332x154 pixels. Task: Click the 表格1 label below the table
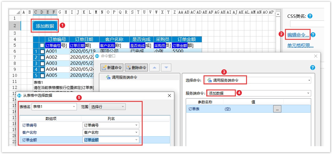(x=38, y=82)
